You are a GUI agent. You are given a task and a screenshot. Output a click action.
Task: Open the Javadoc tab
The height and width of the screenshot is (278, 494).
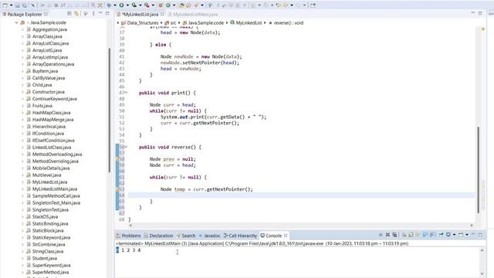pos(209,236)
